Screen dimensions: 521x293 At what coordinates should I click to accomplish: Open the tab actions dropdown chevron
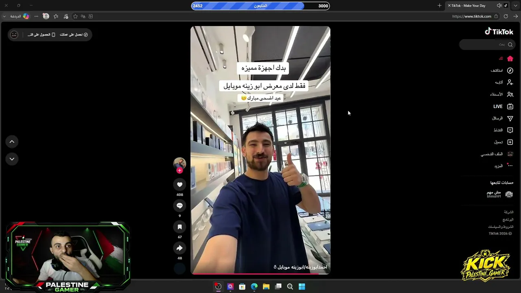tap(515, 6)
